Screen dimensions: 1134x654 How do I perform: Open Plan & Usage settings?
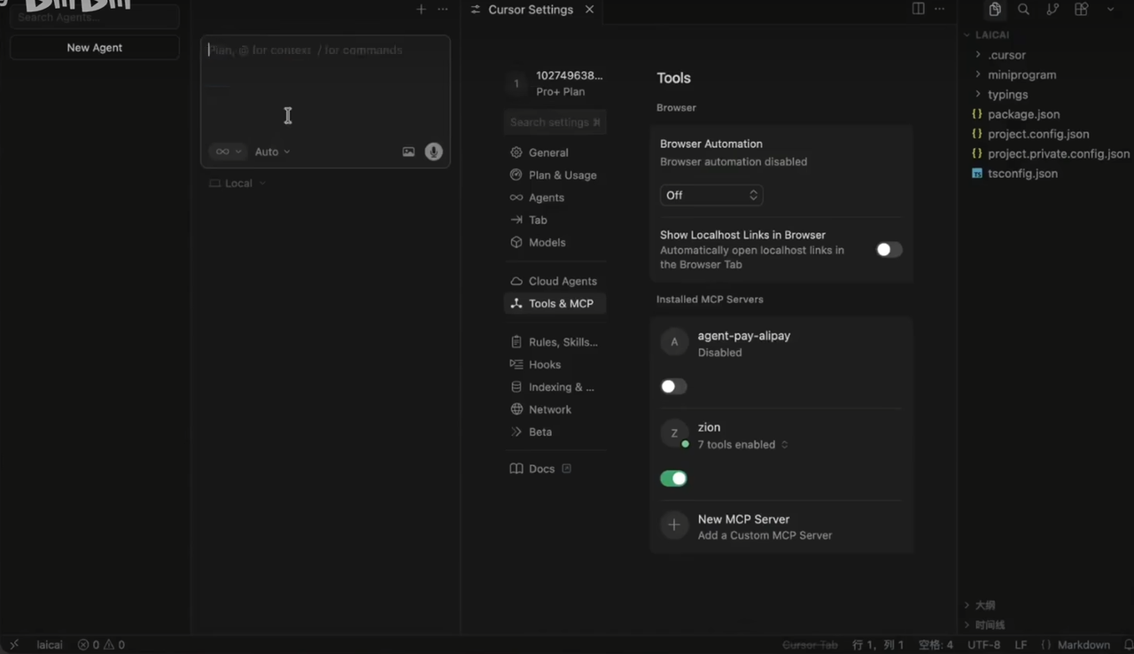(x=555, y=175)
